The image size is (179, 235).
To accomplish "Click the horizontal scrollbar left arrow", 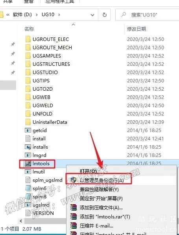I will tap(21, 221).
